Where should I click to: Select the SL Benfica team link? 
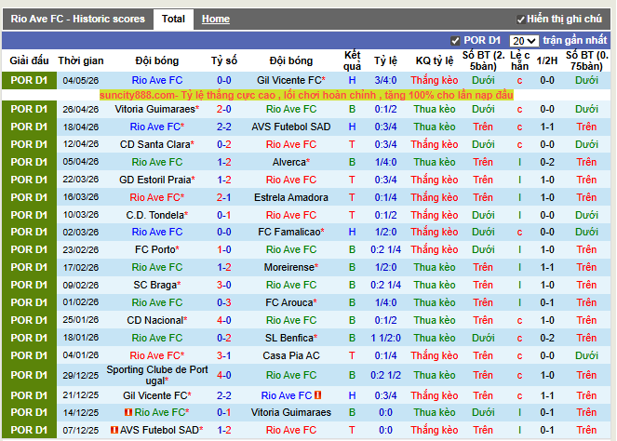[x=289, y=338]
